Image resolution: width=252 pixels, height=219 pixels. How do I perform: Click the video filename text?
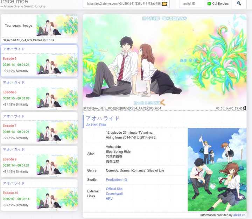click(122, 108)
